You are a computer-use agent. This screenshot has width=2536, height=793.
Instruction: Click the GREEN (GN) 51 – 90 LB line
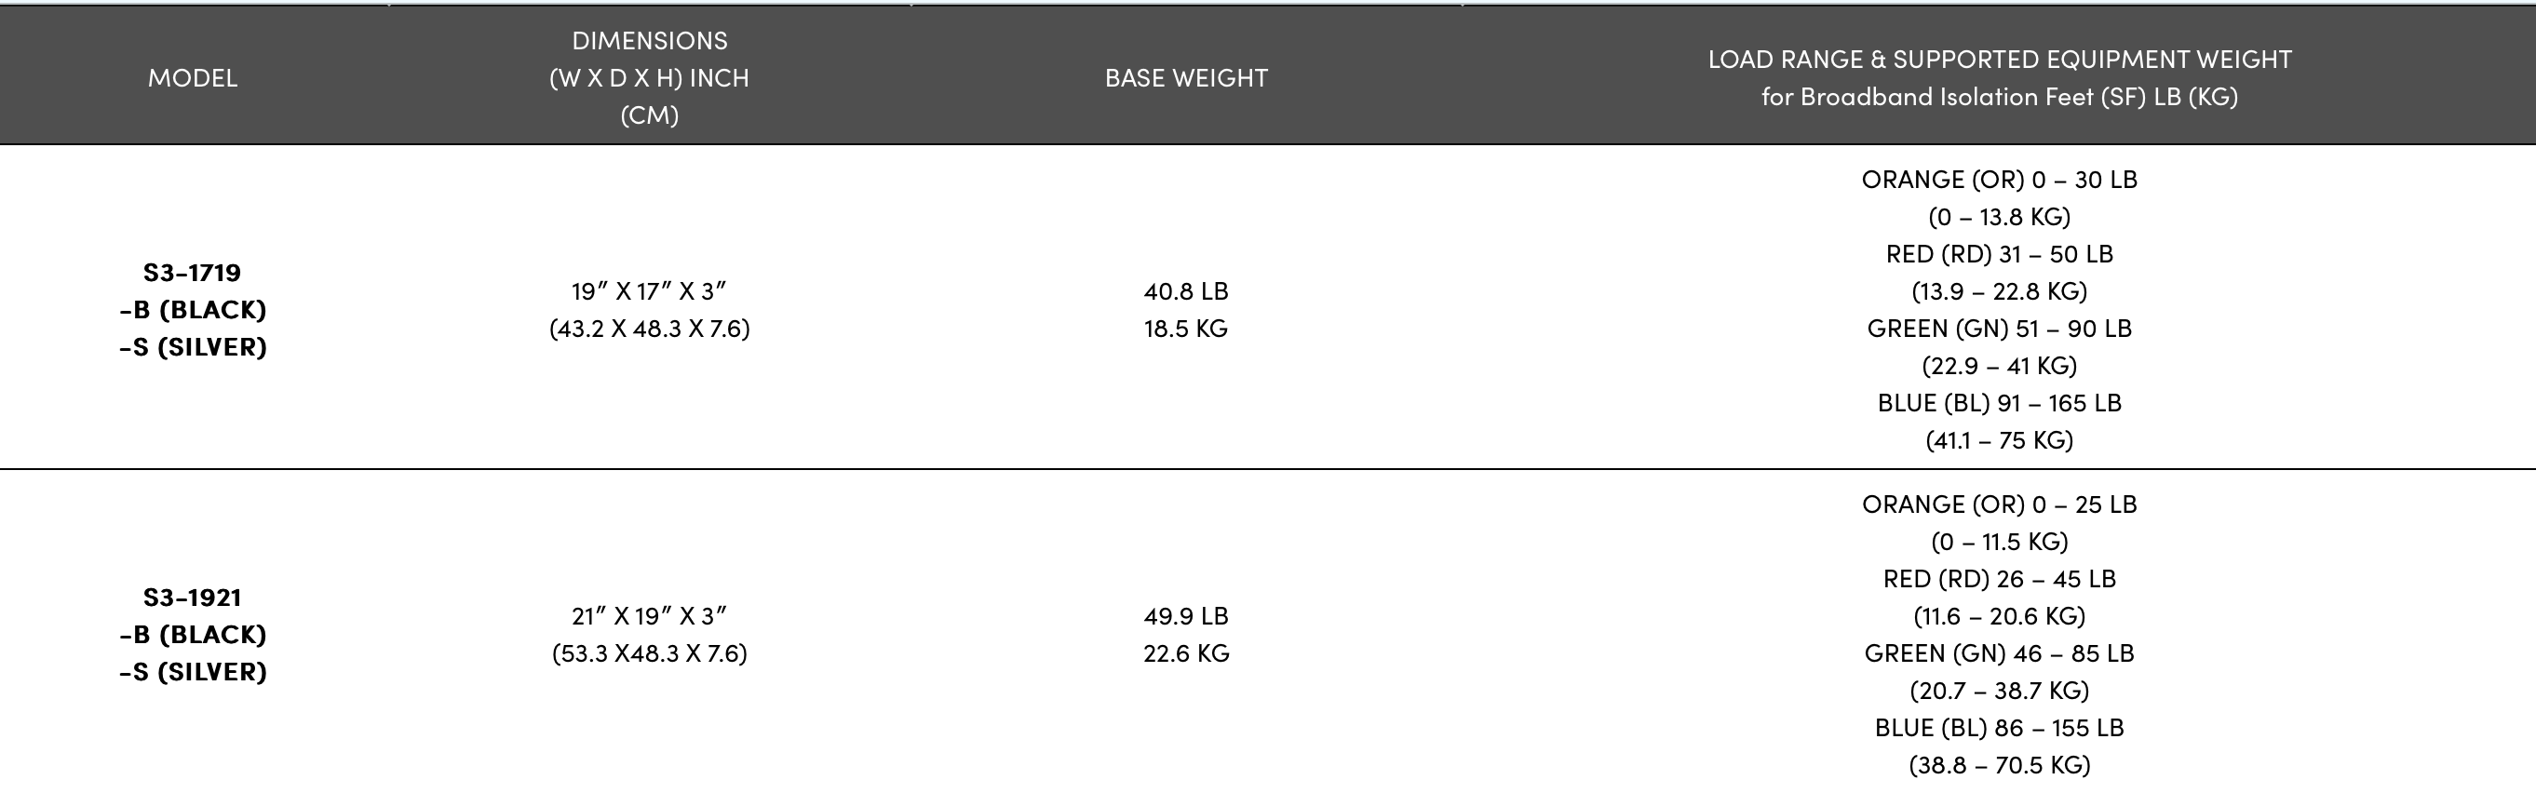click(1999, 329)
